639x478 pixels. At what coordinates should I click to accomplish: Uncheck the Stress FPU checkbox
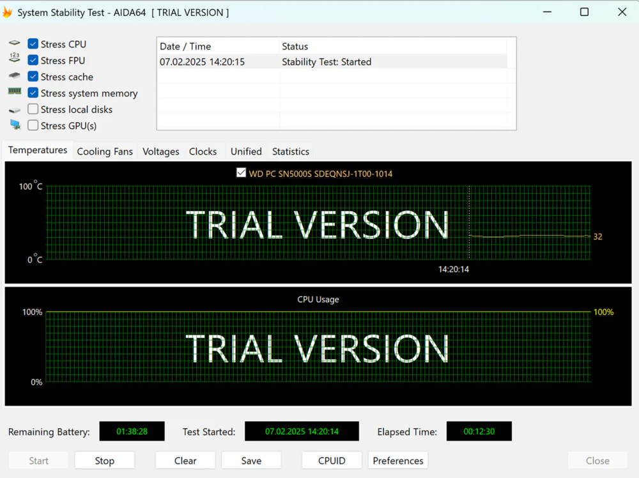(33, 60)
